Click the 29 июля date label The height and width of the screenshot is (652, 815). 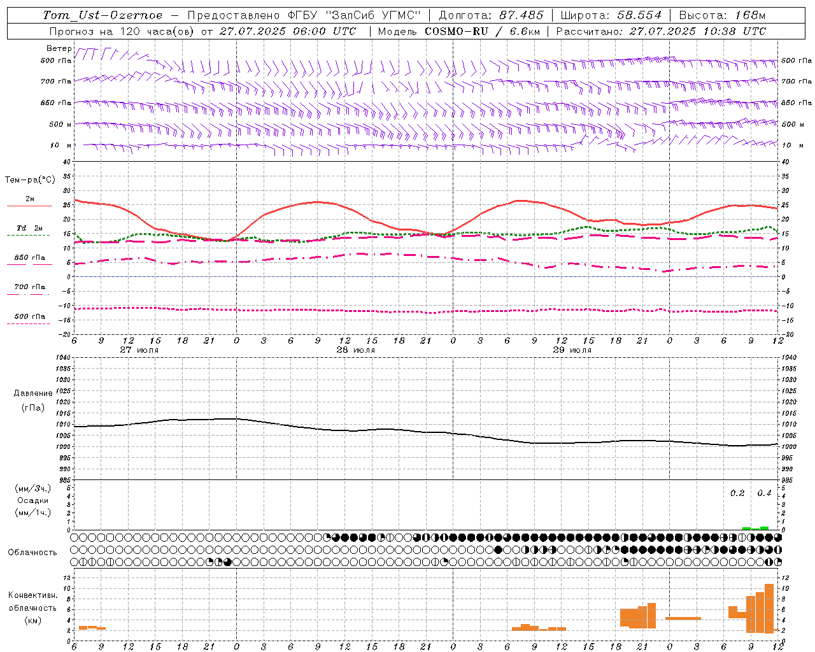[x=572, y=350]
